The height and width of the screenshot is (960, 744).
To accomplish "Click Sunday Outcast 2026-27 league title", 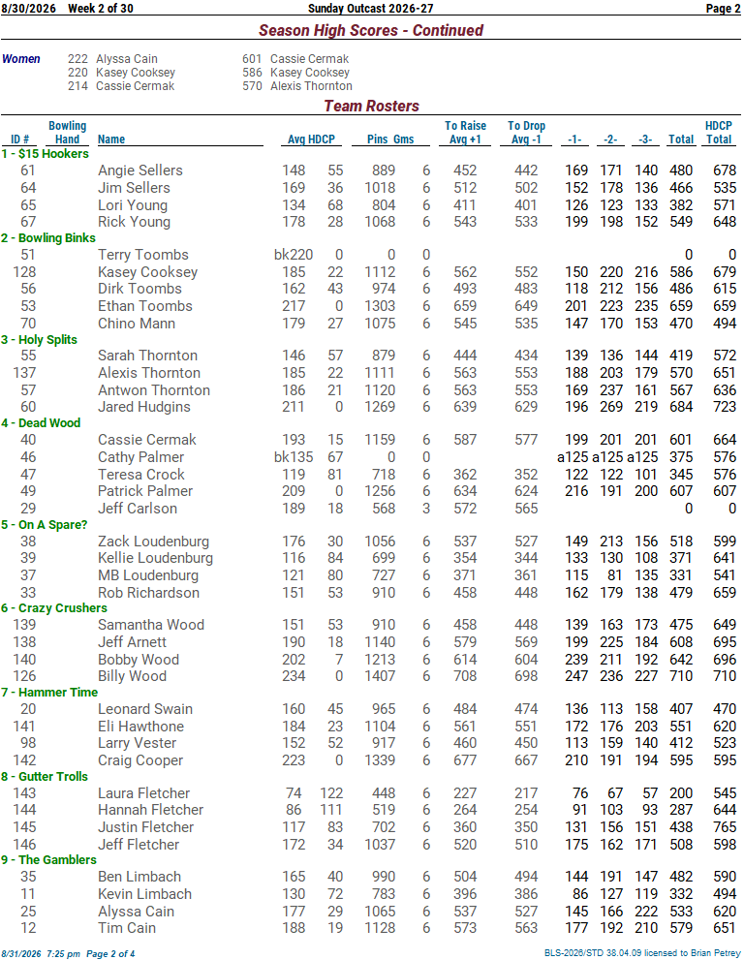I will pyautogui.click(x=370, y=8).
